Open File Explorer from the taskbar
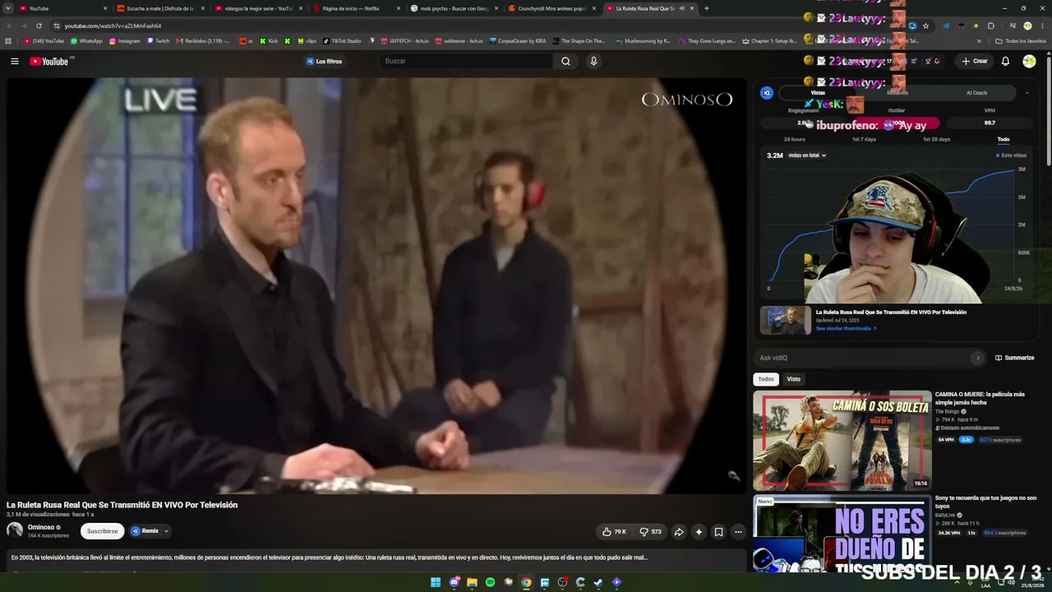1052x592 pixels. tap(472, 582)
